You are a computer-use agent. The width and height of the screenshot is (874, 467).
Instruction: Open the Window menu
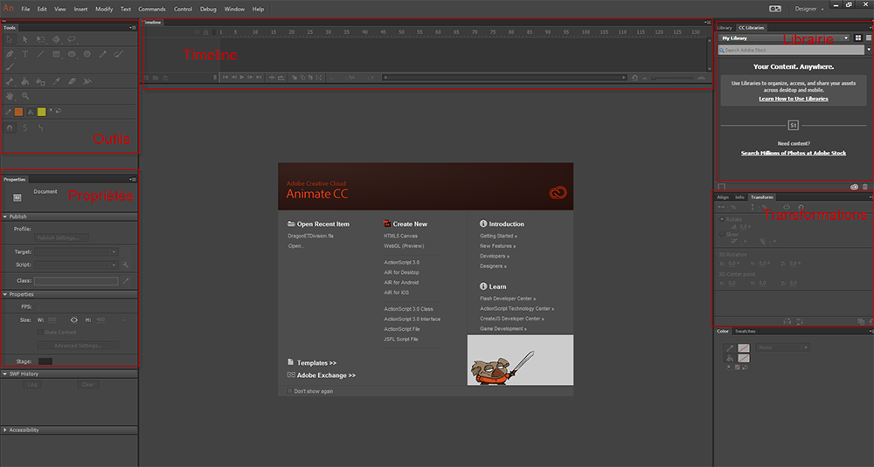[x=234, y=9]
